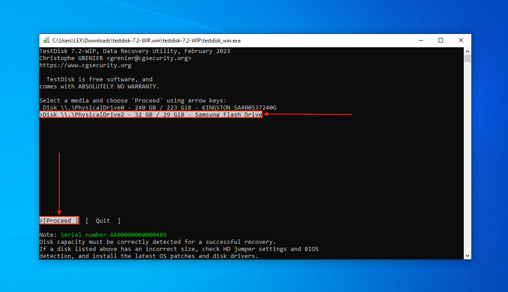Select the PhysicalDrive0 KINGSTON disk entry

pos(160,108)
